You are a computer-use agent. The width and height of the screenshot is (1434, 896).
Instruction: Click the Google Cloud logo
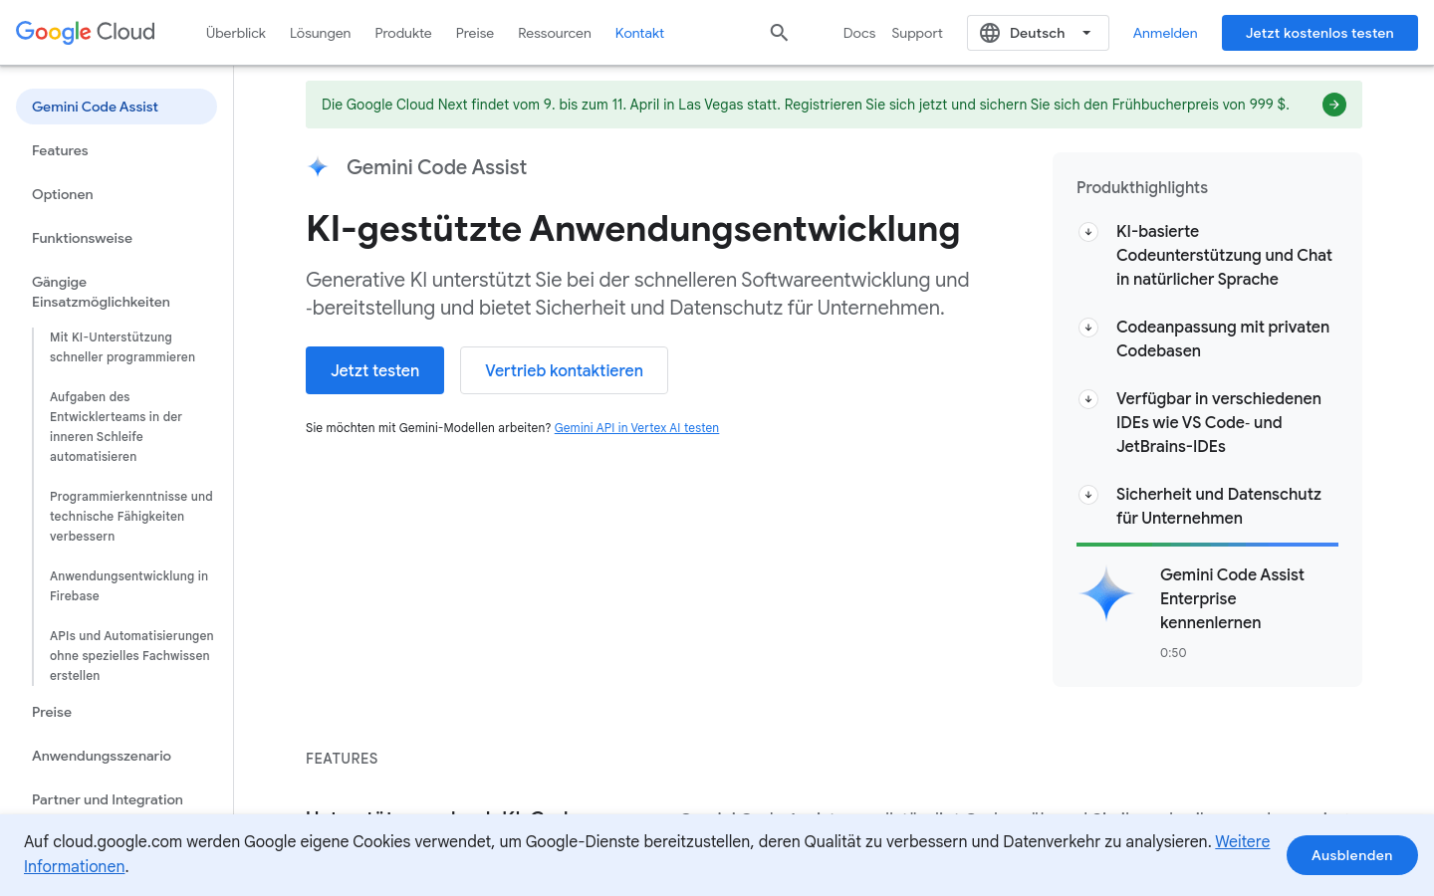86,32
